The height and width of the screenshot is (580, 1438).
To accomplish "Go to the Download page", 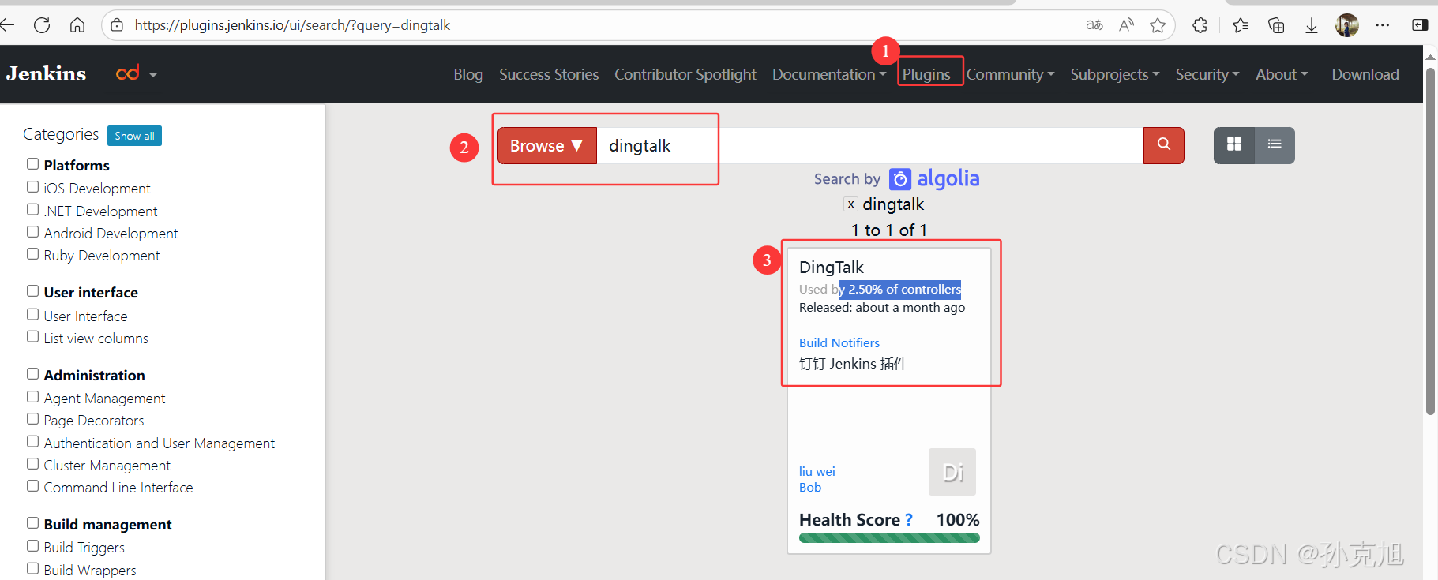I will 1365,74.
